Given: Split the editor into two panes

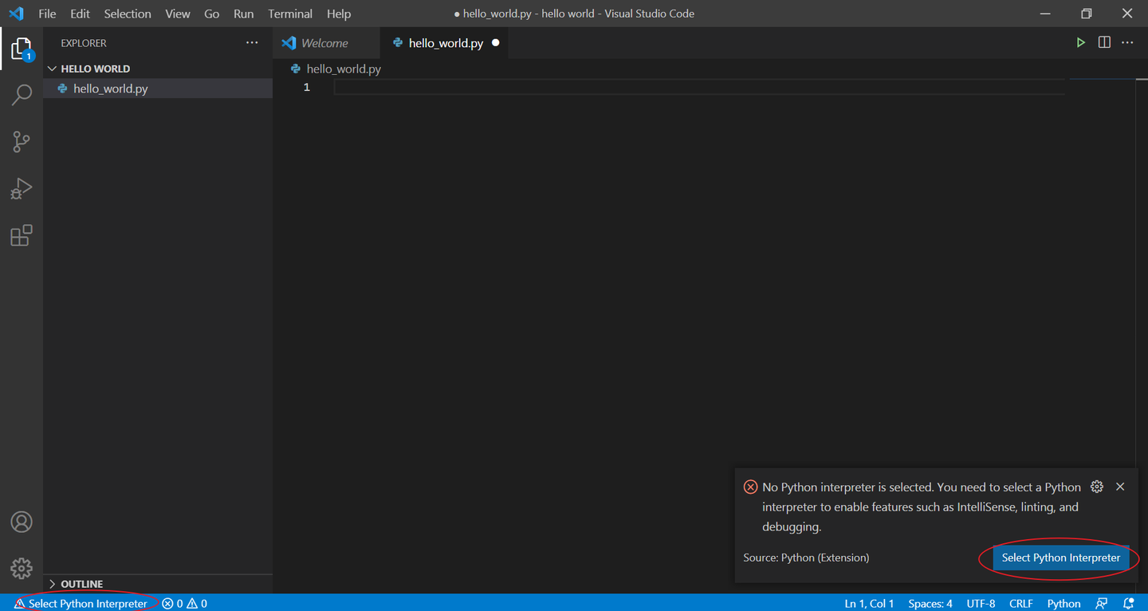Looking at the screenshot, I should [1104, 42].
